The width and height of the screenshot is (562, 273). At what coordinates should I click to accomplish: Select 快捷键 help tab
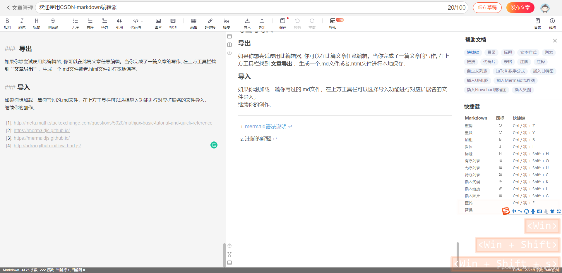[x=473, y=52]
